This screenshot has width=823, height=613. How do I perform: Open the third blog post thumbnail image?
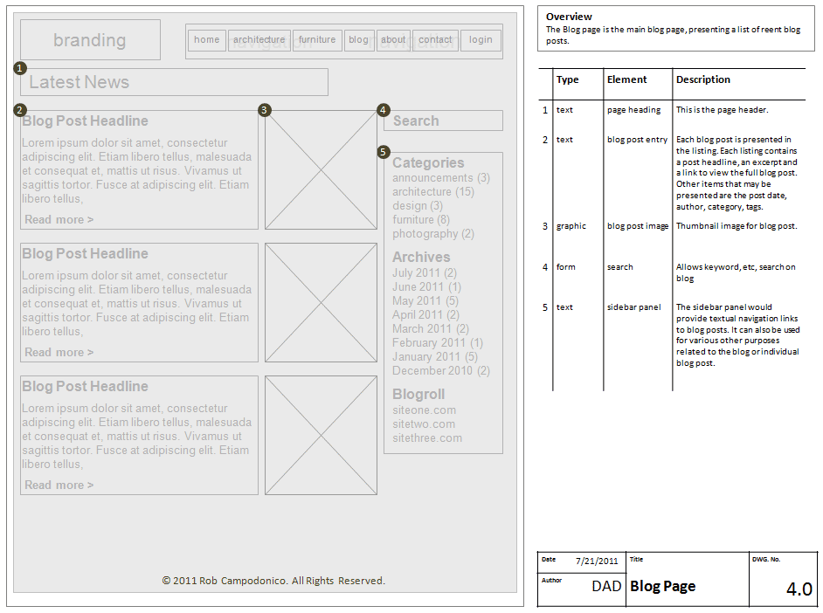click(321, 435)
